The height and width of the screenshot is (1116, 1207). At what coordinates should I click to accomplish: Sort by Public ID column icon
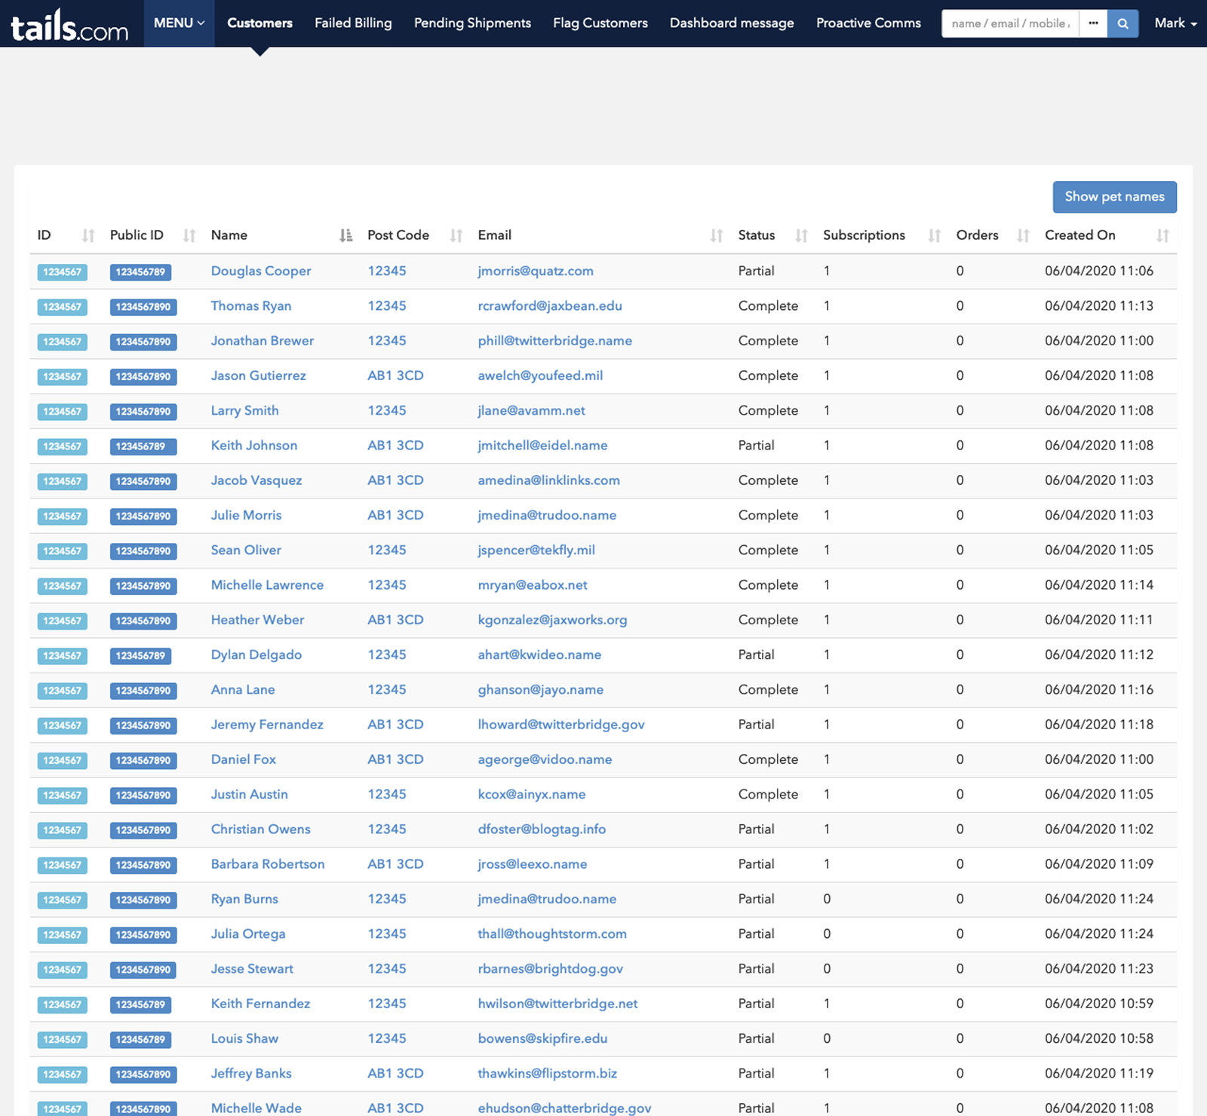pyautogui.click(x=189, y=236)
